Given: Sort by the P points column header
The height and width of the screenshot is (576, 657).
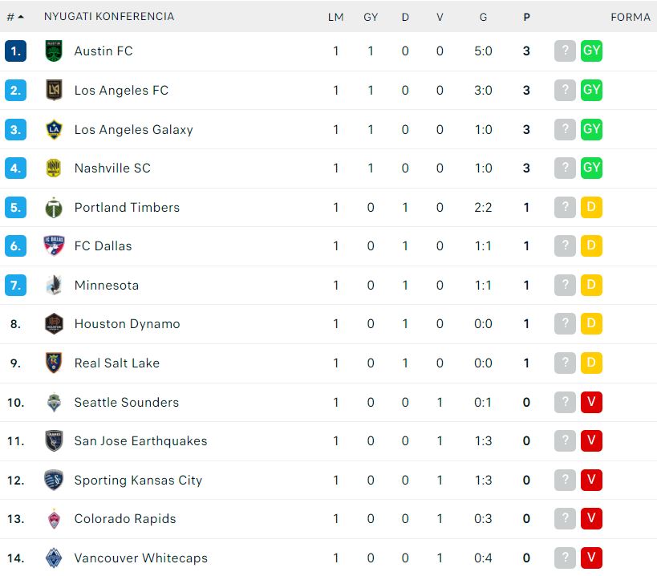Looking at the screenshot, I should [527, 17].
